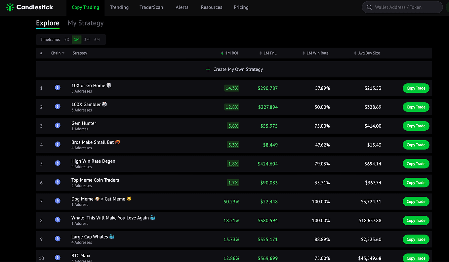Switch timeframe to 7D

66,39
